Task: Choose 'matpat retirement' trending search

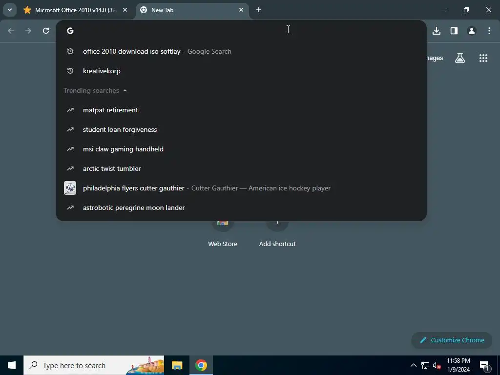Action: [241, 110]
